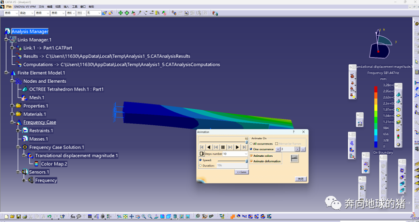This screenshot has width=419, height=222.
Task: Click the Mesh.1 tree icon
Action: click(24, 98)
